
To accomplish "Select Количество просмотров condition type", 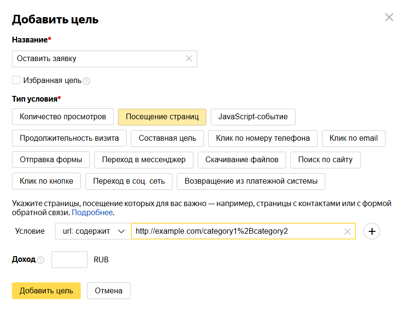I will (63, 117).
